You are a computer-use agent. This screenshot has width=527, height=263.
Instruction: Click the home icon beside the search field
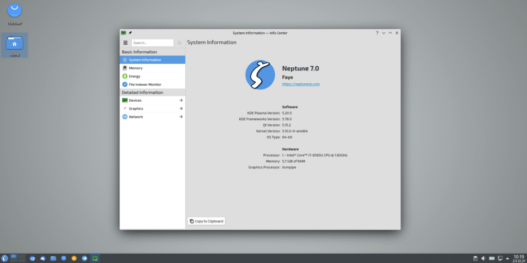[x=180, y=43]
